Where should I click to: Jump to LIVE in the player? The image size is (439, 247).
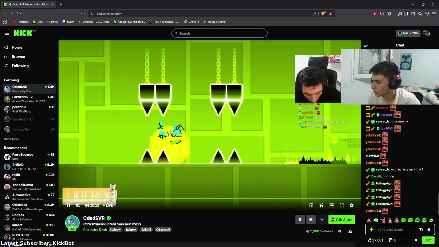(x=108, y=205)
